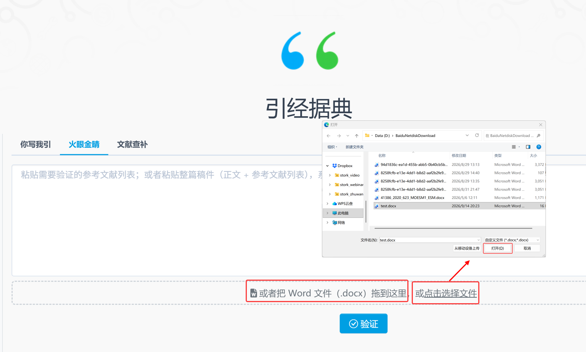This screenshot has height=352, width=586.
Task: Select the test.docx file icon
Action: [x=377, y=206]
